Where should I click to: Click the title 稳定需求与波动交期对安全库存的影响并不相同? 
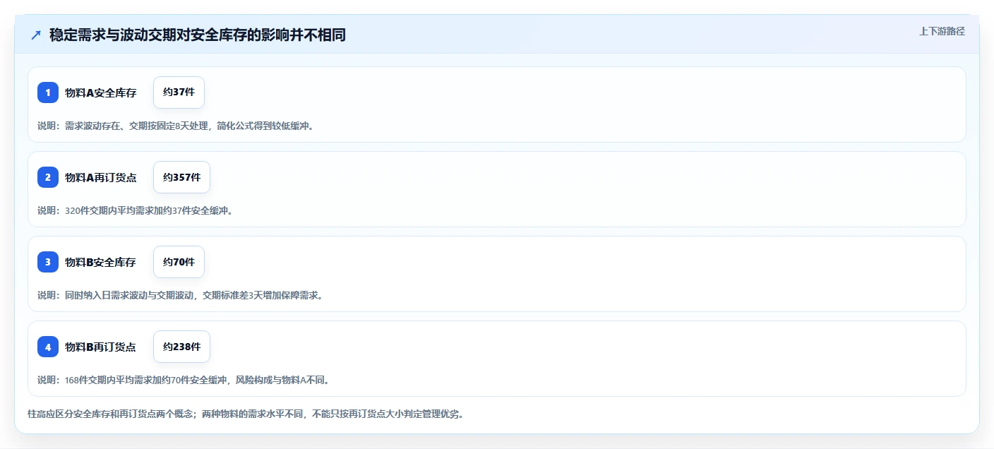pos(198,35)
